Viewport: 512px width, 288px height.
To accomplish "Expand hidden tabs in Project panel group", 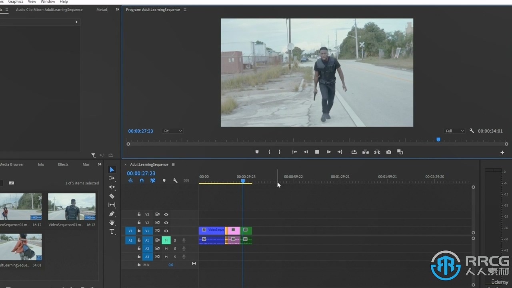I will (100, 164).
